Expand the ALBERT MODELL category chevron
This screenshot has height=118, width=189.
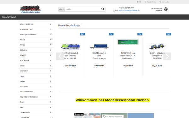pos(50,29)
